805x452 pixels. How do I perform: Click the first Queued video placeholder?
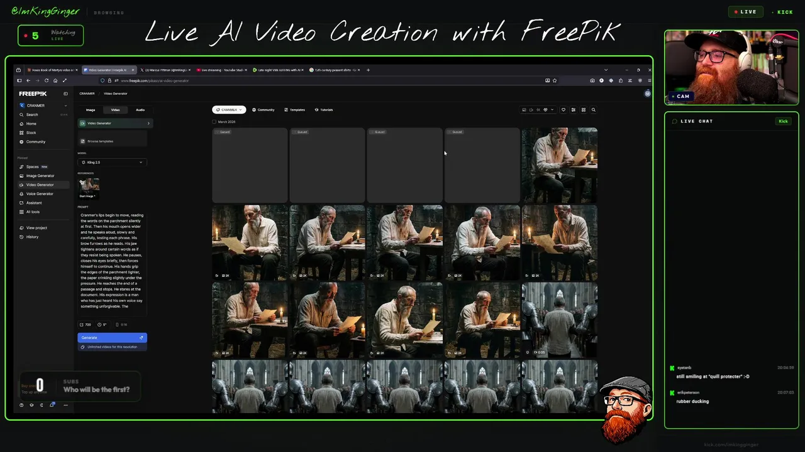coord(250,165)
